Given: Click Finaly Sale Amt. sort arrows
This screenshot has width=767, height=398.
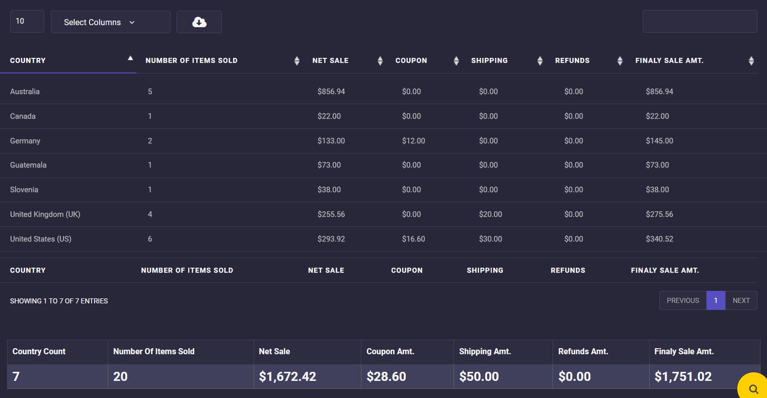Looking at the screenshot, I should tap(751, 61).
